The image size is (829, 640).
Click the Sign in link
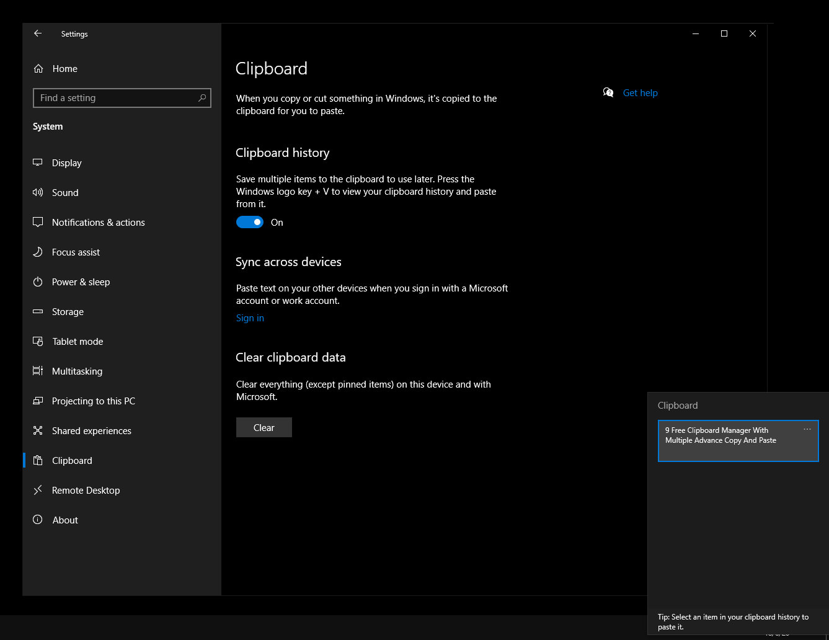tap(250, 318)
